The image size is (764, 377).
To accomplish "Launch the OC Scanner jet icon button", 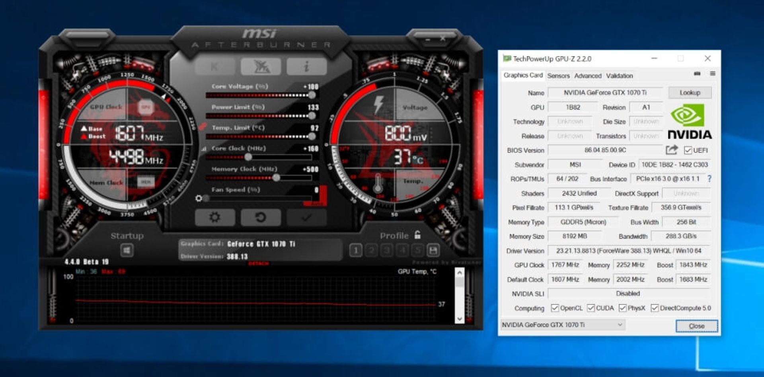I will click(261, 66).
